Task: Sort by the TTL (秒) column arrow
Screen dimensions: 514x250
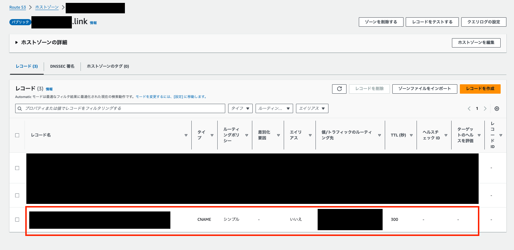Action: coord(412,135)
